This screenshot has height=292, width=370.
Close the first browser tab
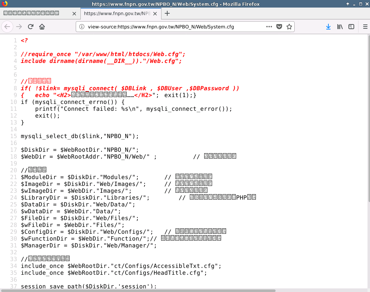[74, 14]
